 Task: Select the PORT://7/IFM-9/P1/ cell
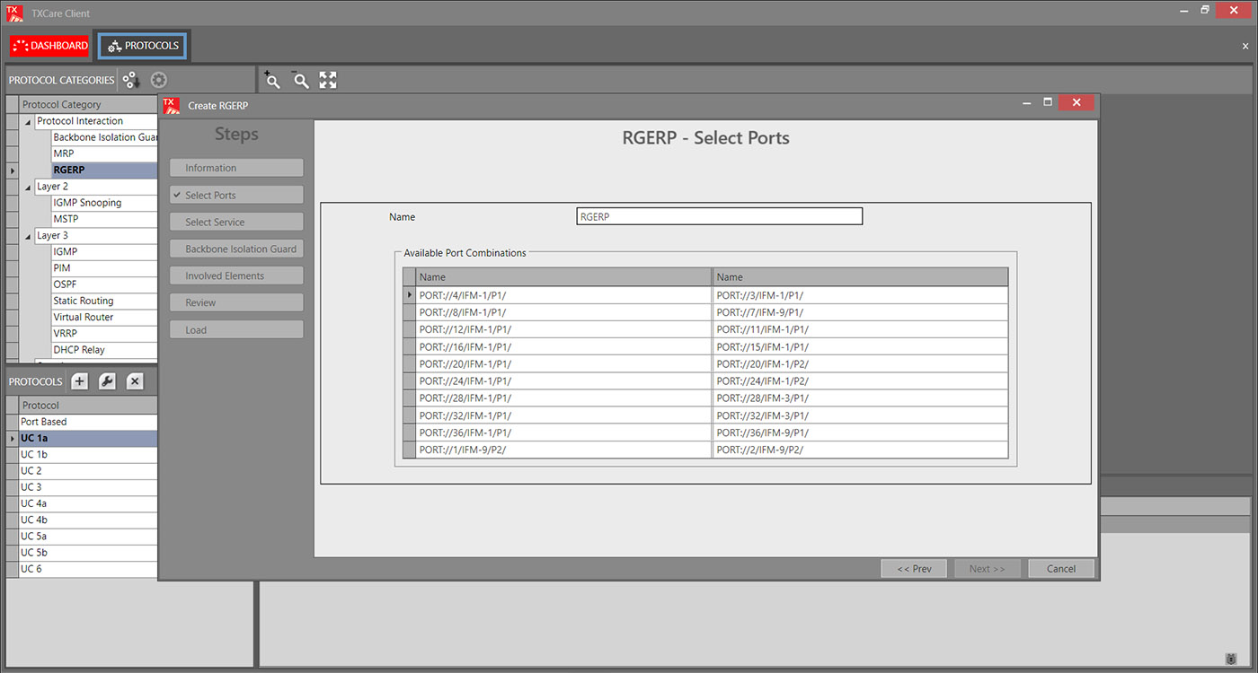coord(861,312)
